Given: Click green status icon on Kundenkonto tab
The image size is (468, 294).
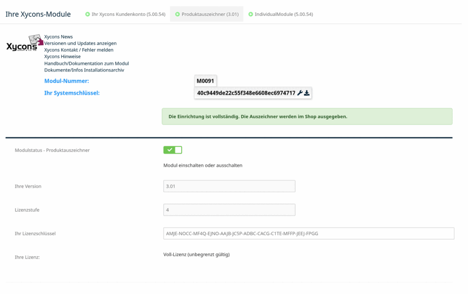Looking at the screenshot, I should [88, 14].
